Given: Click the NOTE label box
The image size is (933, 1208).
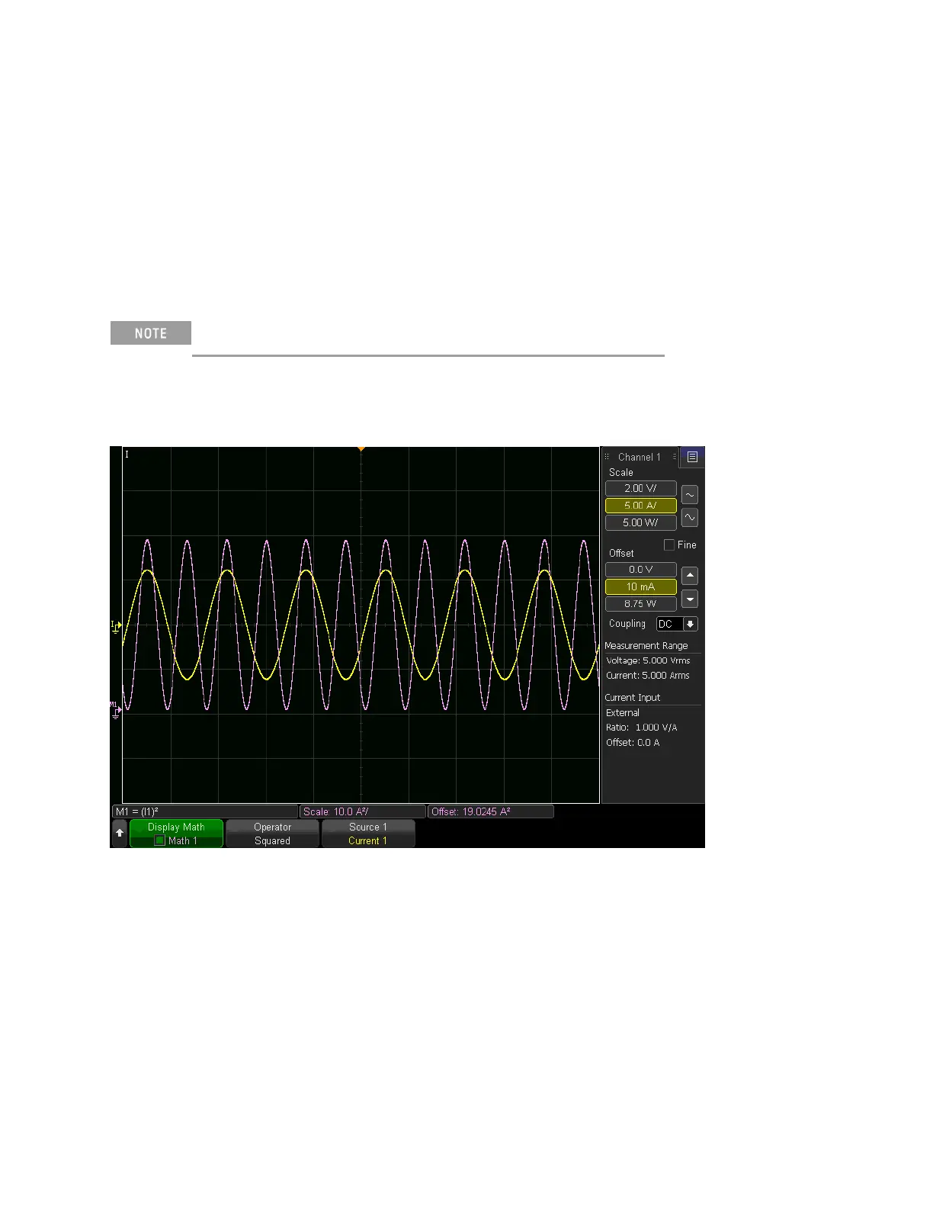Looking at the screenshot, I should [151, 333].
